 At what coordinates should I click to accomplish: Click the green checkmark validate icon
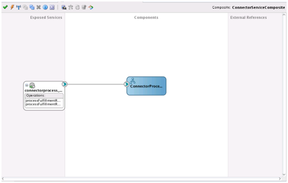tap(6, 7)
